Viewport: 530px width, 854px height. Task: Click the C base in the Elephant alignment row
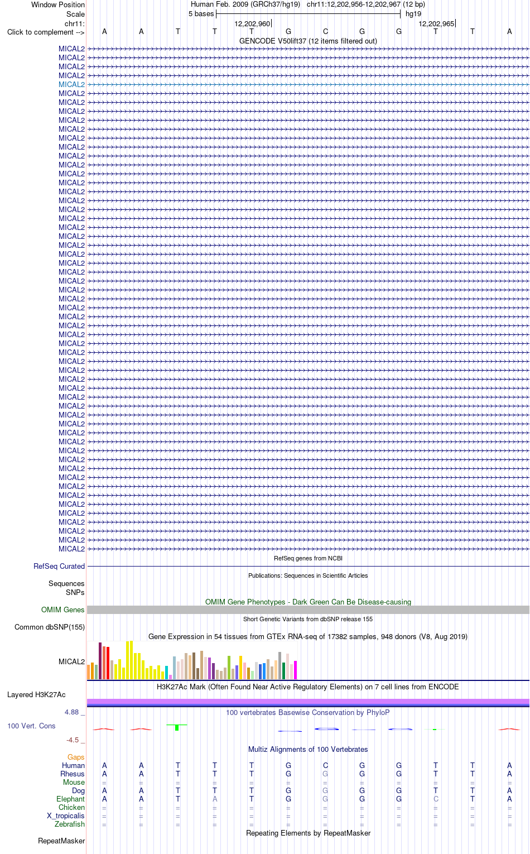click(436, 799)
